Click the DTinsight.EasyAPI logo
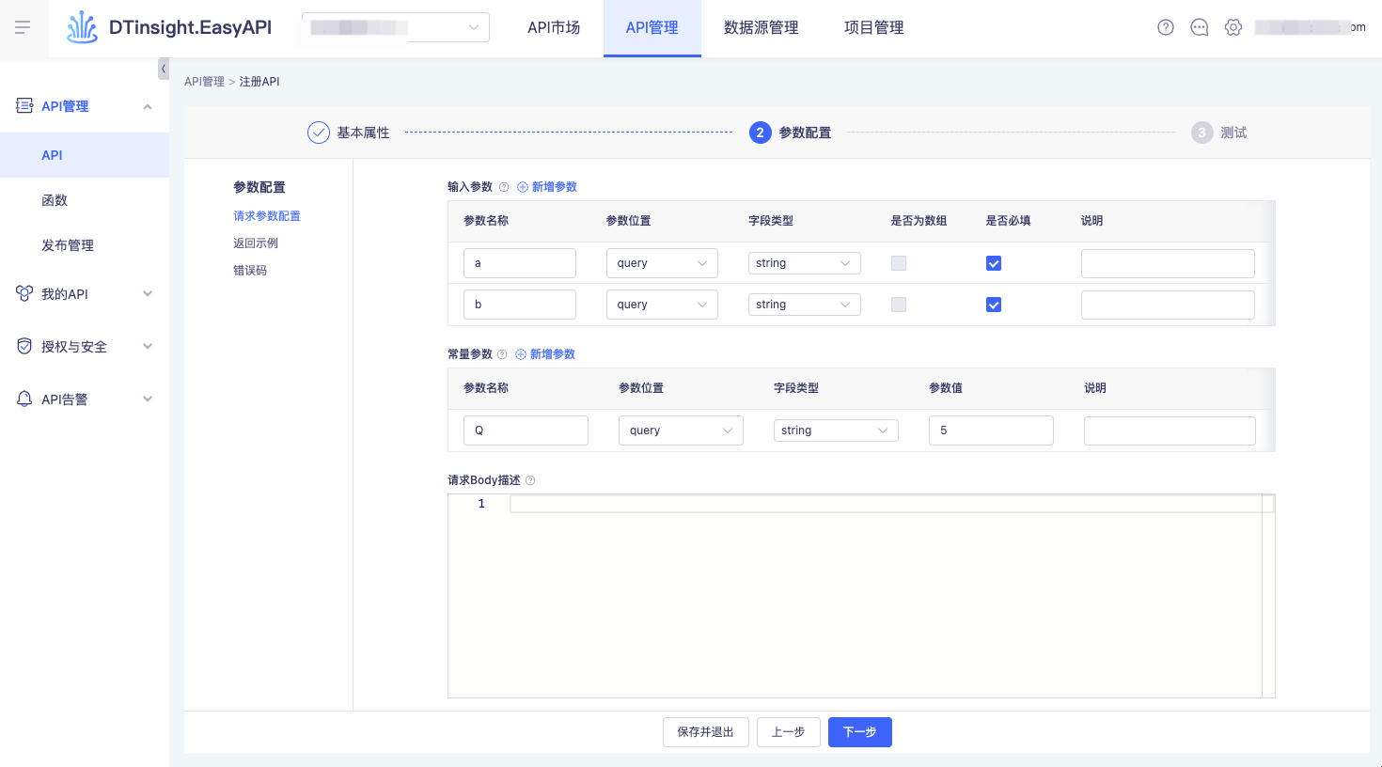The width and height of the screenshot is (1382, 767). tap(169, 27)
